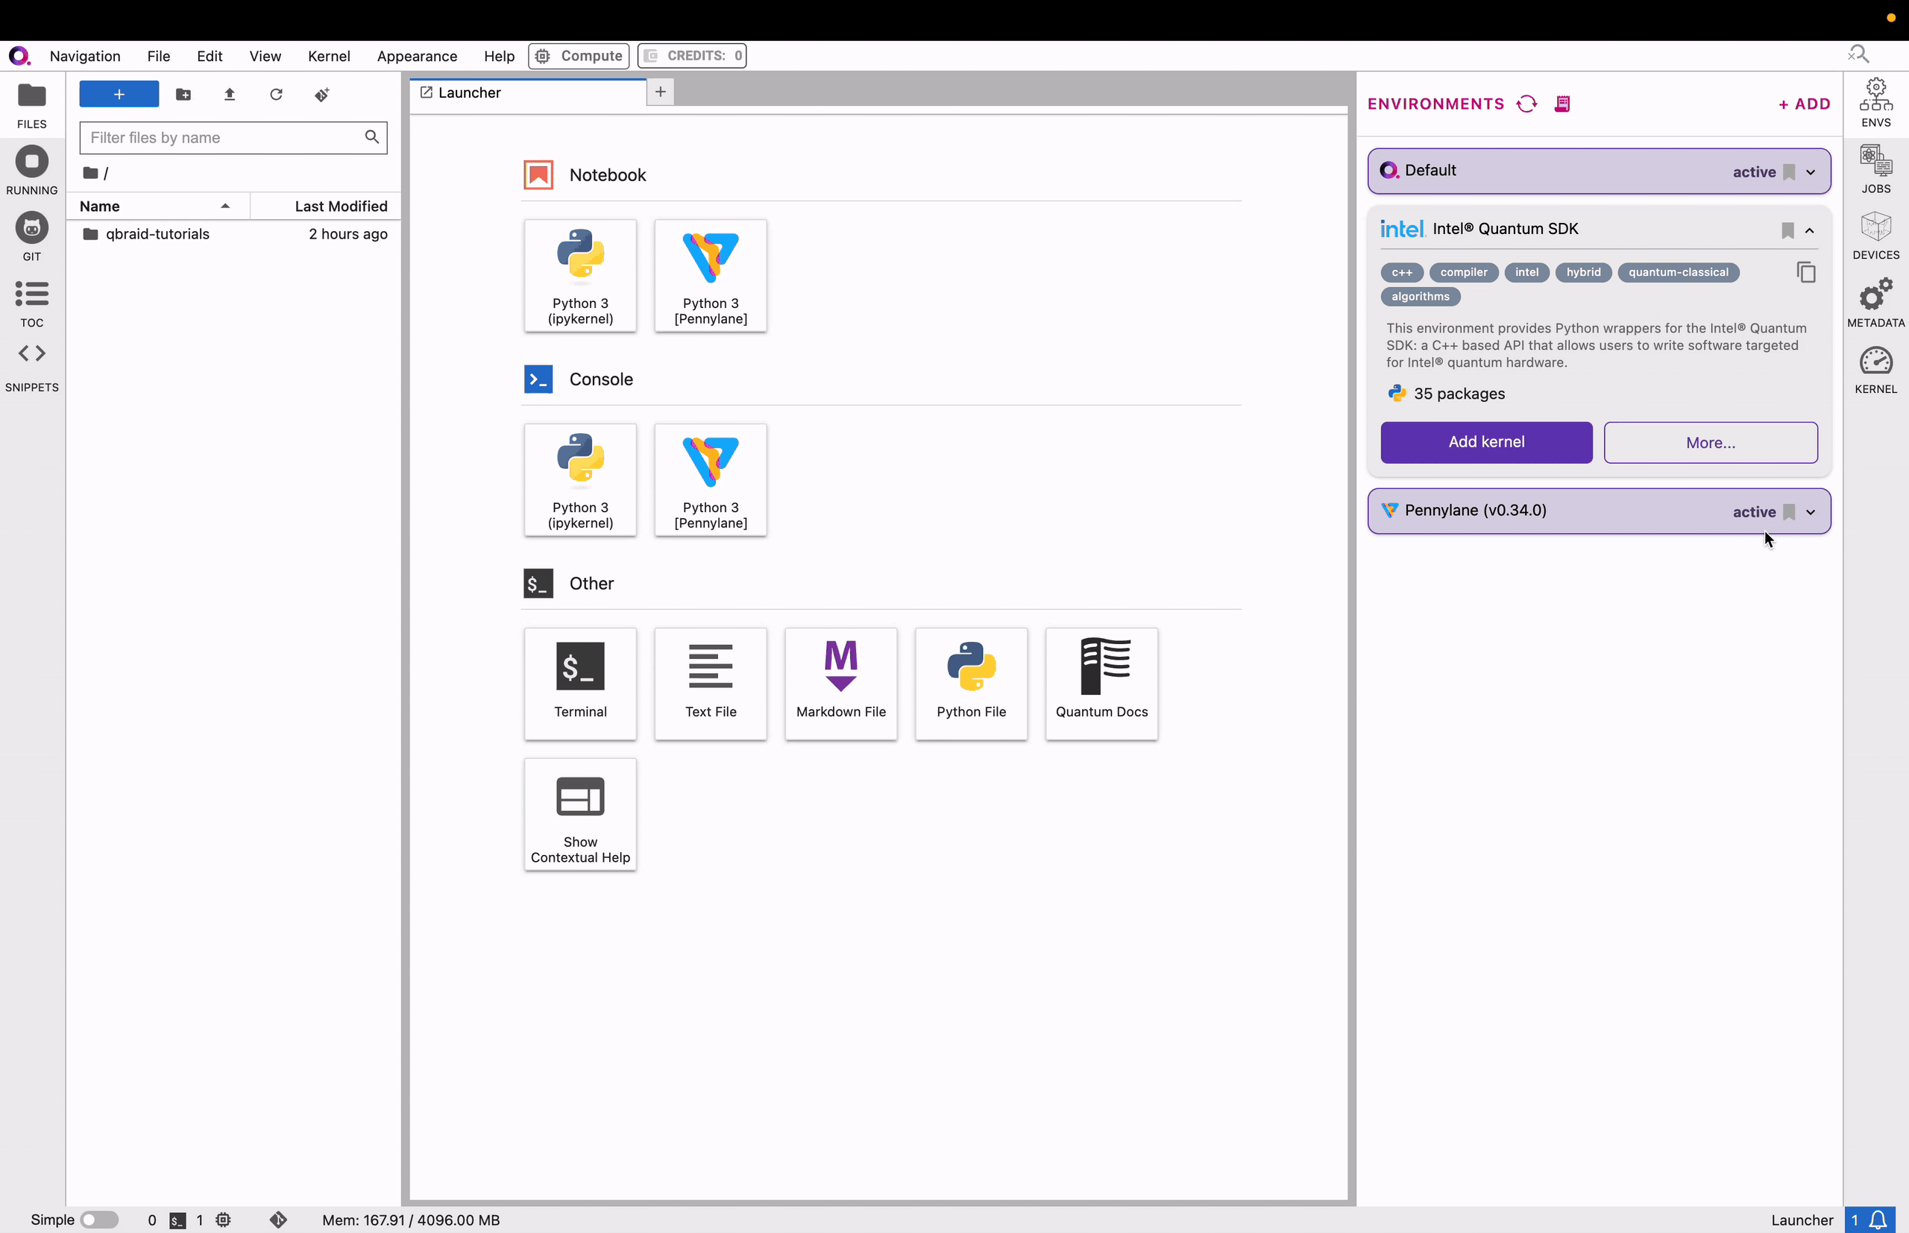Open the Jobs panel in right sidebar
Image resolution: width=1909 pixels, height=1233 pixels.
coord(1875,170)
